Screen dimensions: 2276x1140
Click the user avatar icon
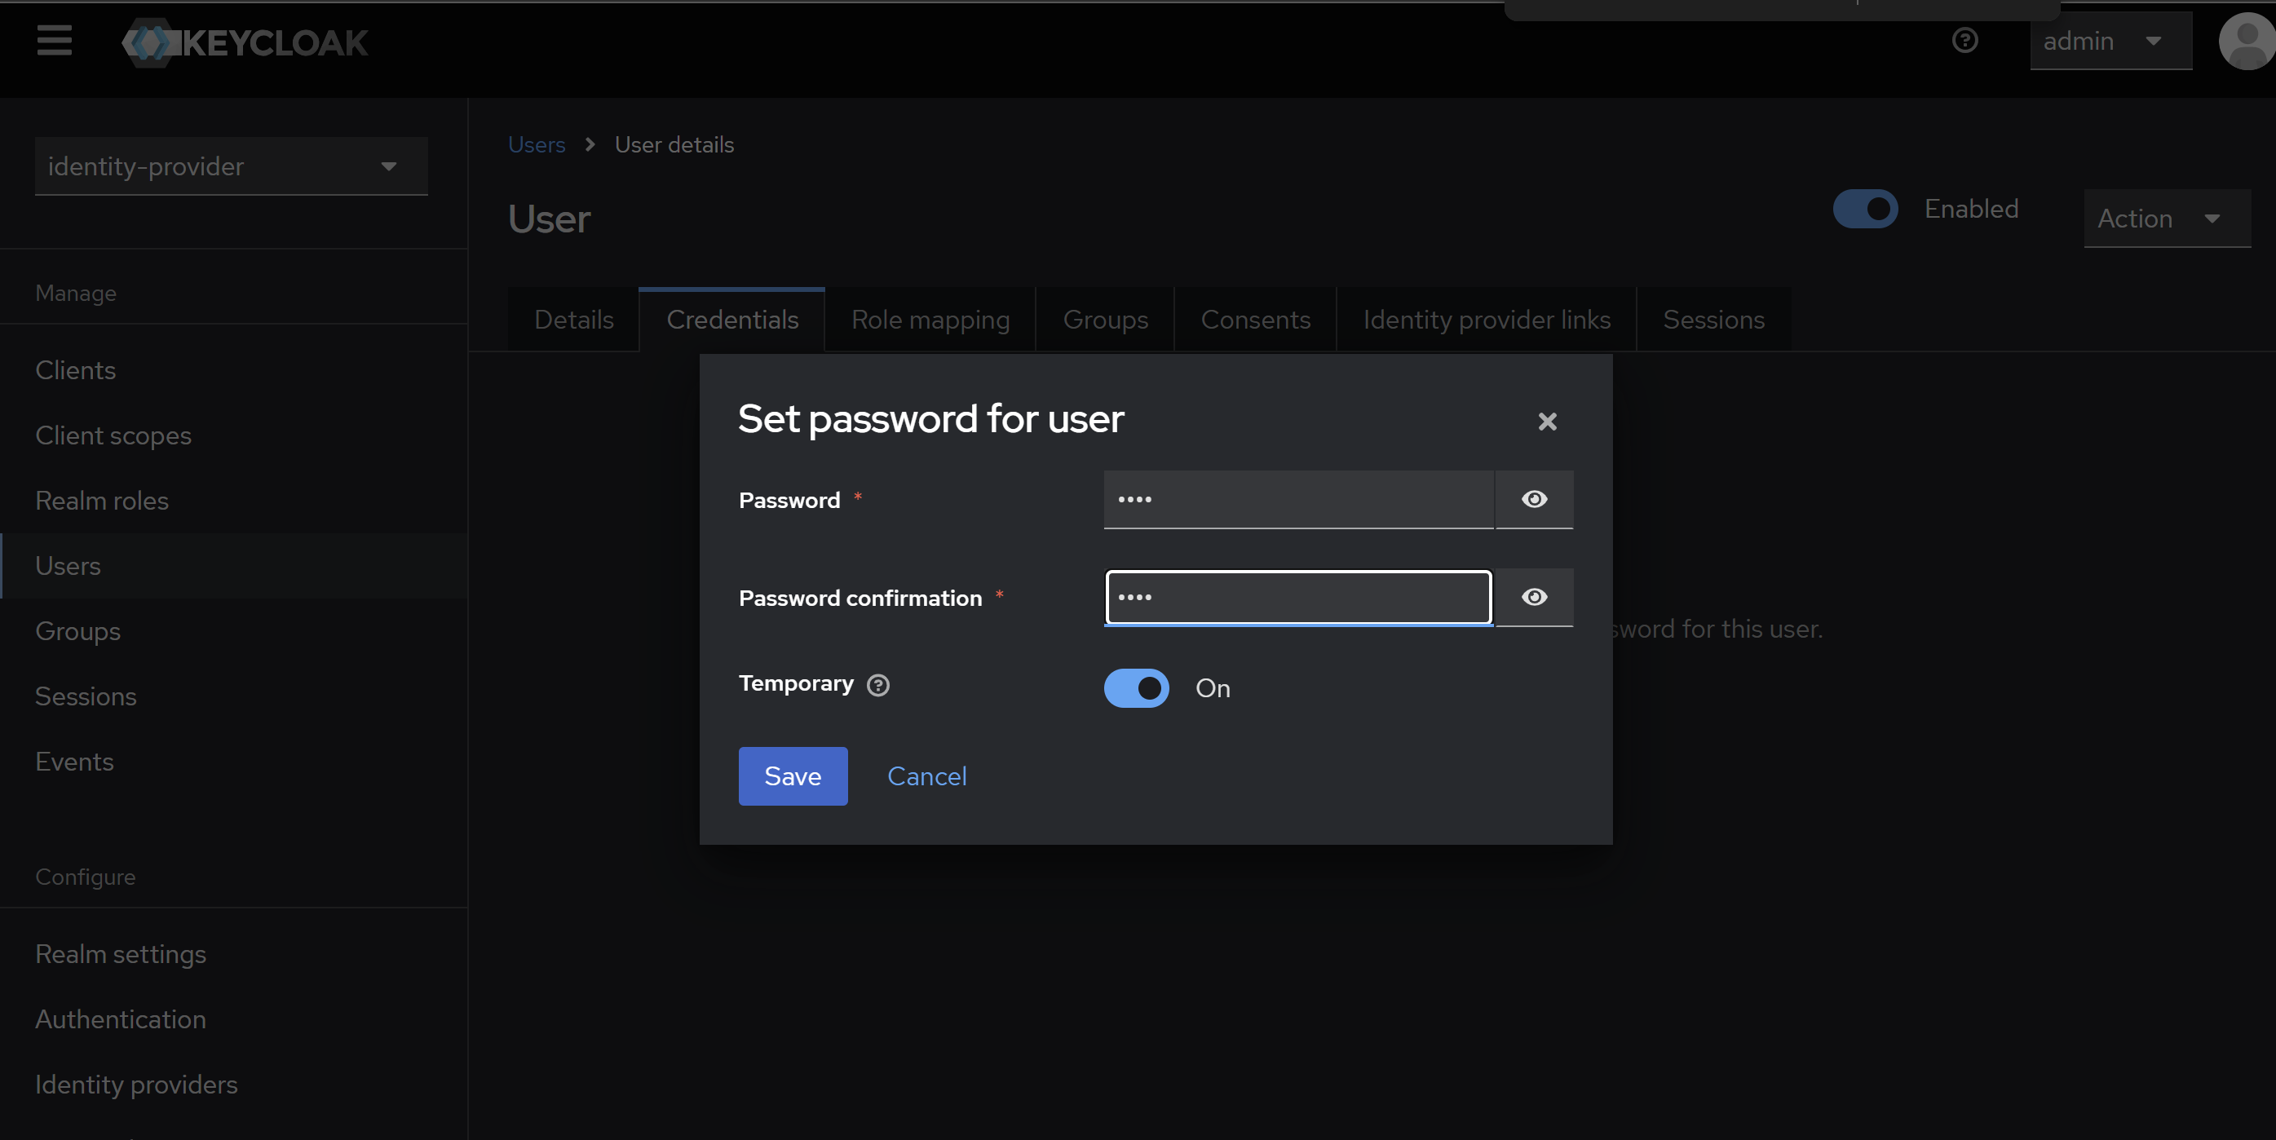click(2245, 41)
